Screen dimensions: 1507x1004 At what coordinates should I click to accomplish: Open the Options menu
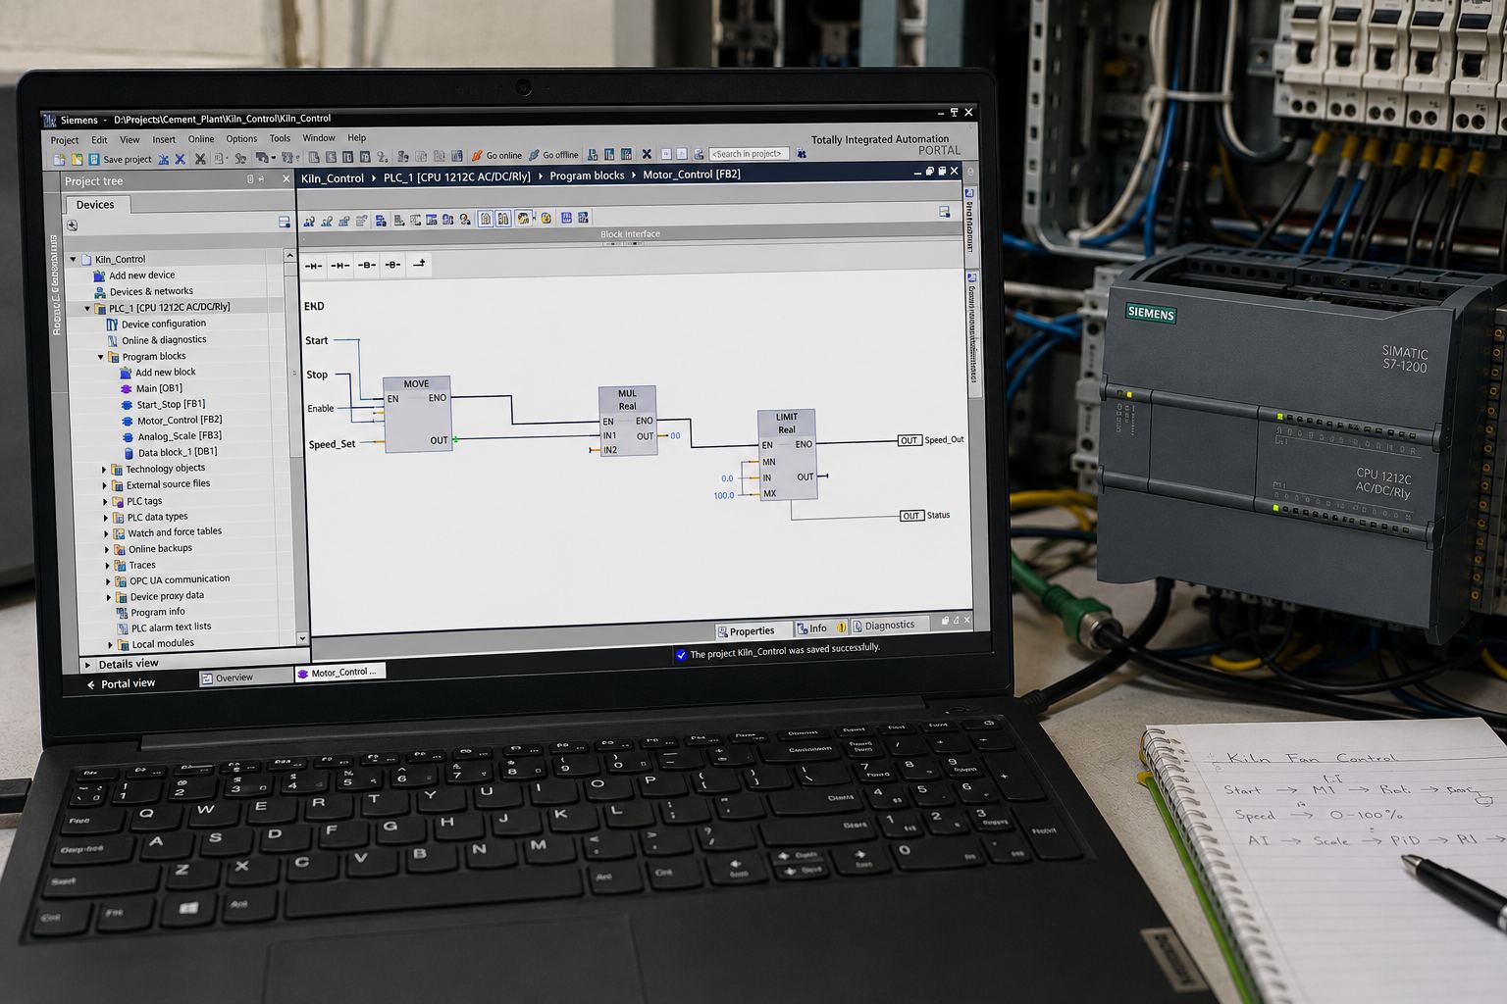[x=241, y=139]
